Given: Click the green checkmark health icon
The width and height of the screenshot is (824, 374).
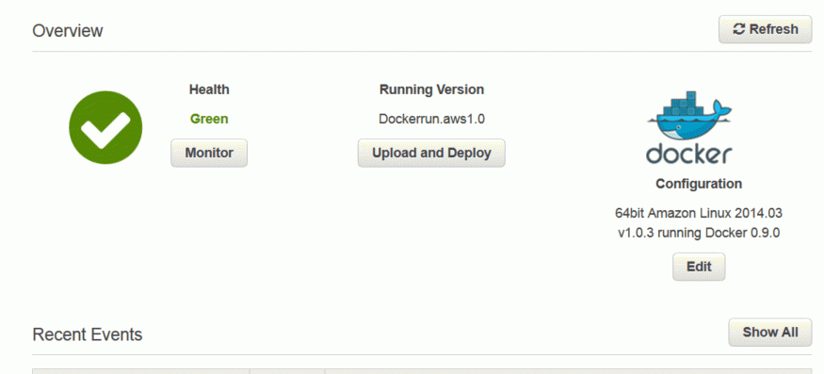Looking at the screenshot, I should pos(105,127).
